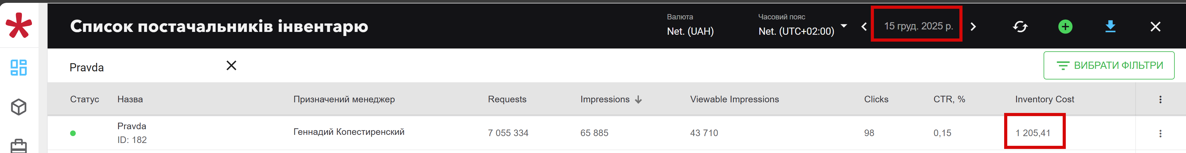Download the report with blue arrow icon
The image size is (1186, 153).
point(1110,27)
